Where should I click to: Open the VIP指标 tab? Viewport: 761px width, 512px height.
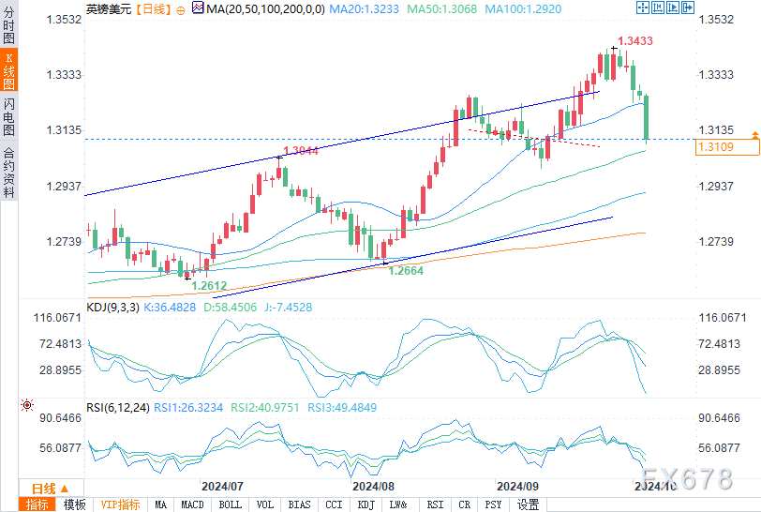120,504
